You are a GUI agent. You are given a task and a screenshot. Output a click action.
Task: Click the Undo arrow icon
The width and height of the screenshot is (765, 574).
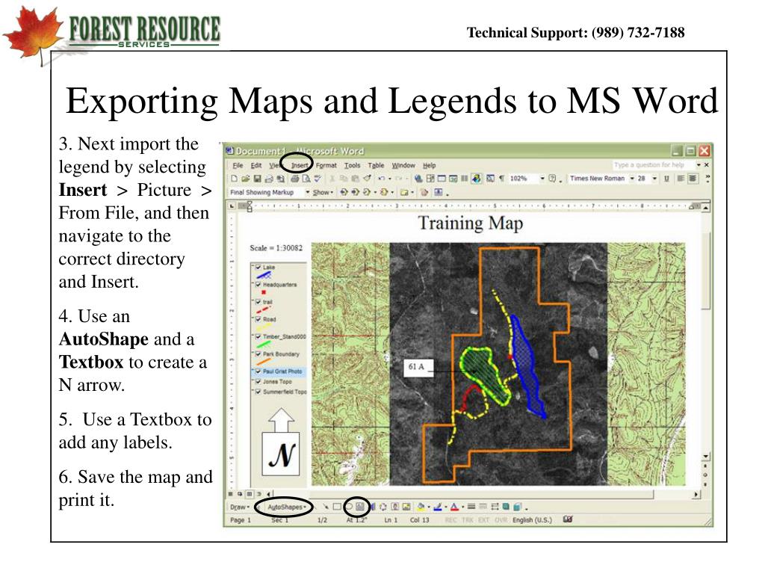382,179
